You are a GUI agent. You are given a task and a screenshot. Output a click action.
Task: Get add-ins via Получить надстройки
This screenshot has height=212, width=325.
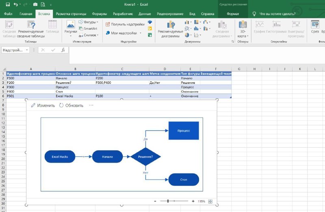125,24
